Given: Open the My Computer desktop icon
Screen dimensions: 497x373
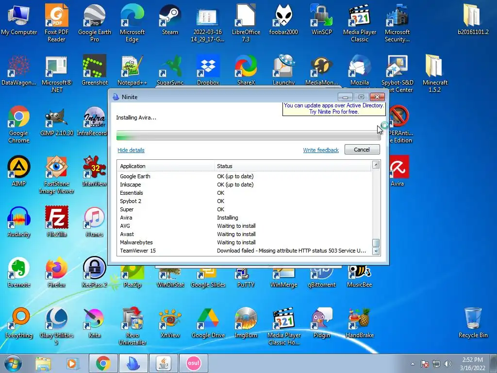Looking at the screenshot, I should (19, 19).
